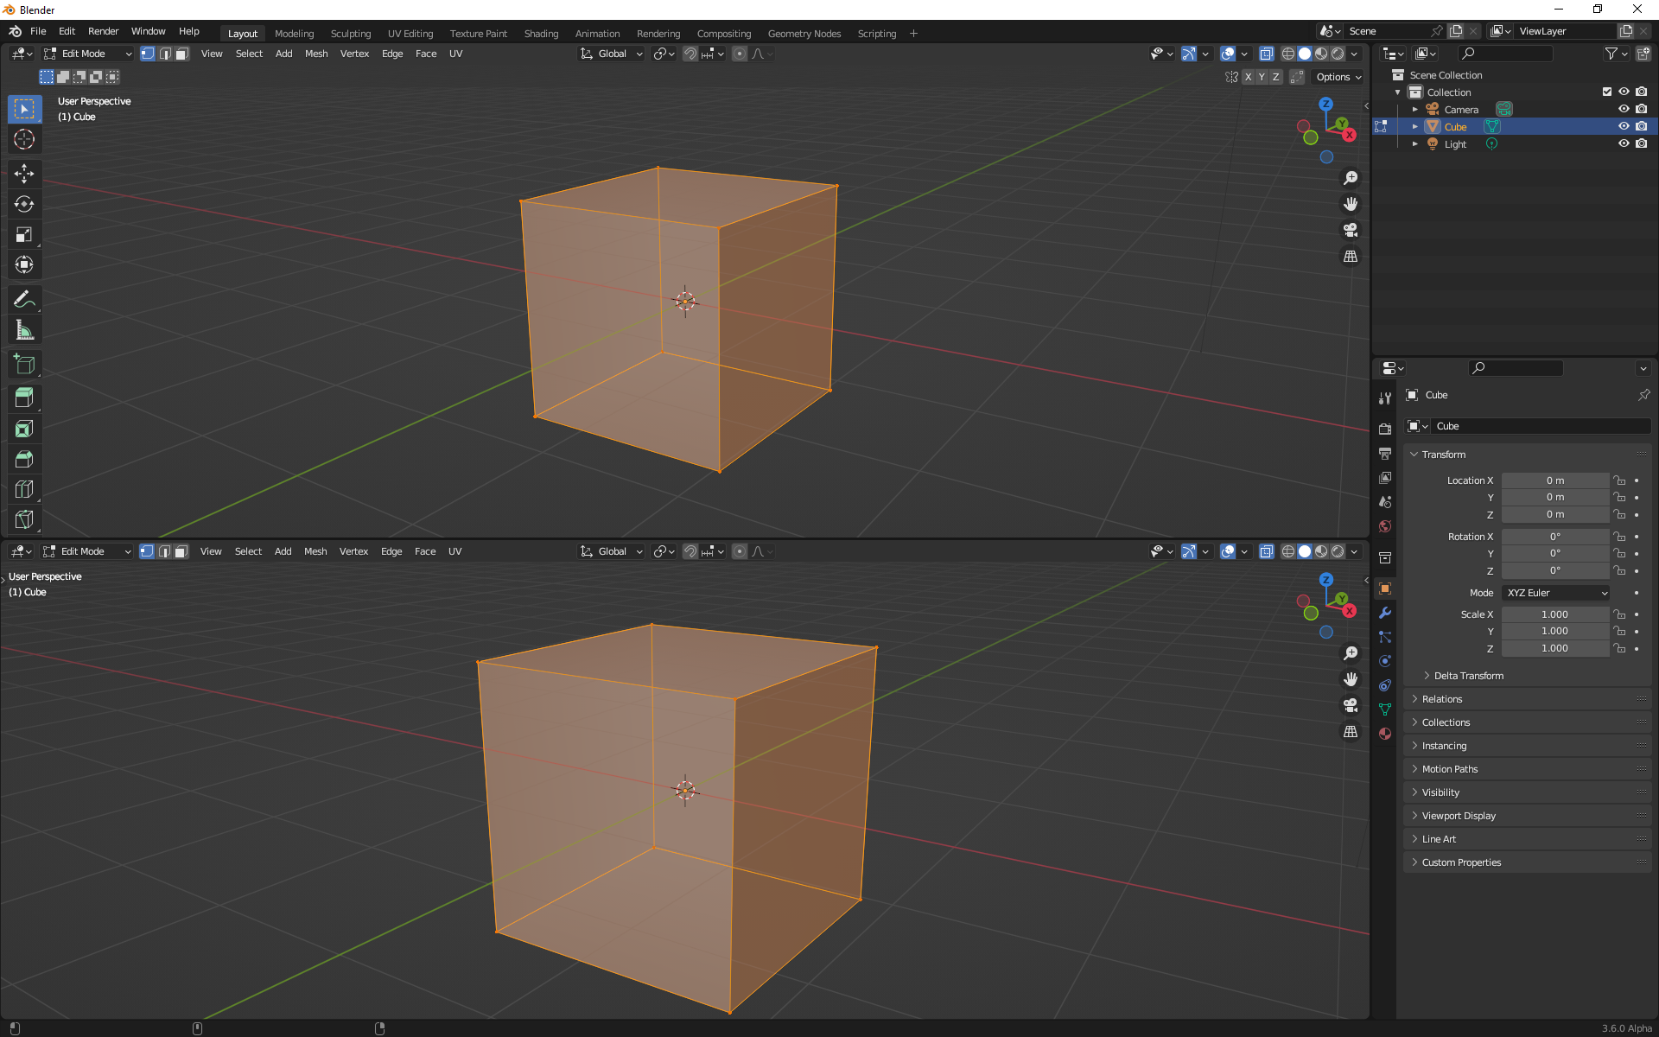Enable face select mode in top viewport
The image size is (1659, 1037).
pyautogui.click(x=181, y=54)
